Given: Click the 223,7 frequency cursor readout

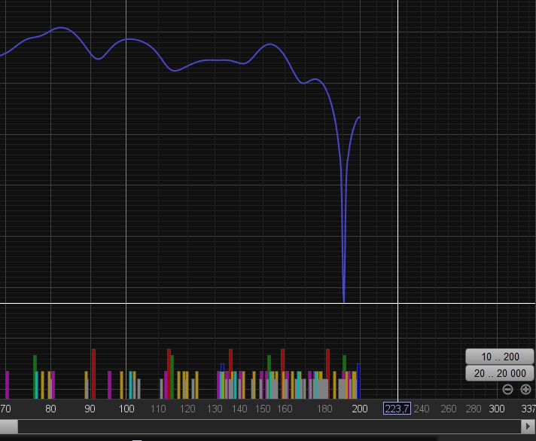Looking at the screenshot, I should 397,409.
